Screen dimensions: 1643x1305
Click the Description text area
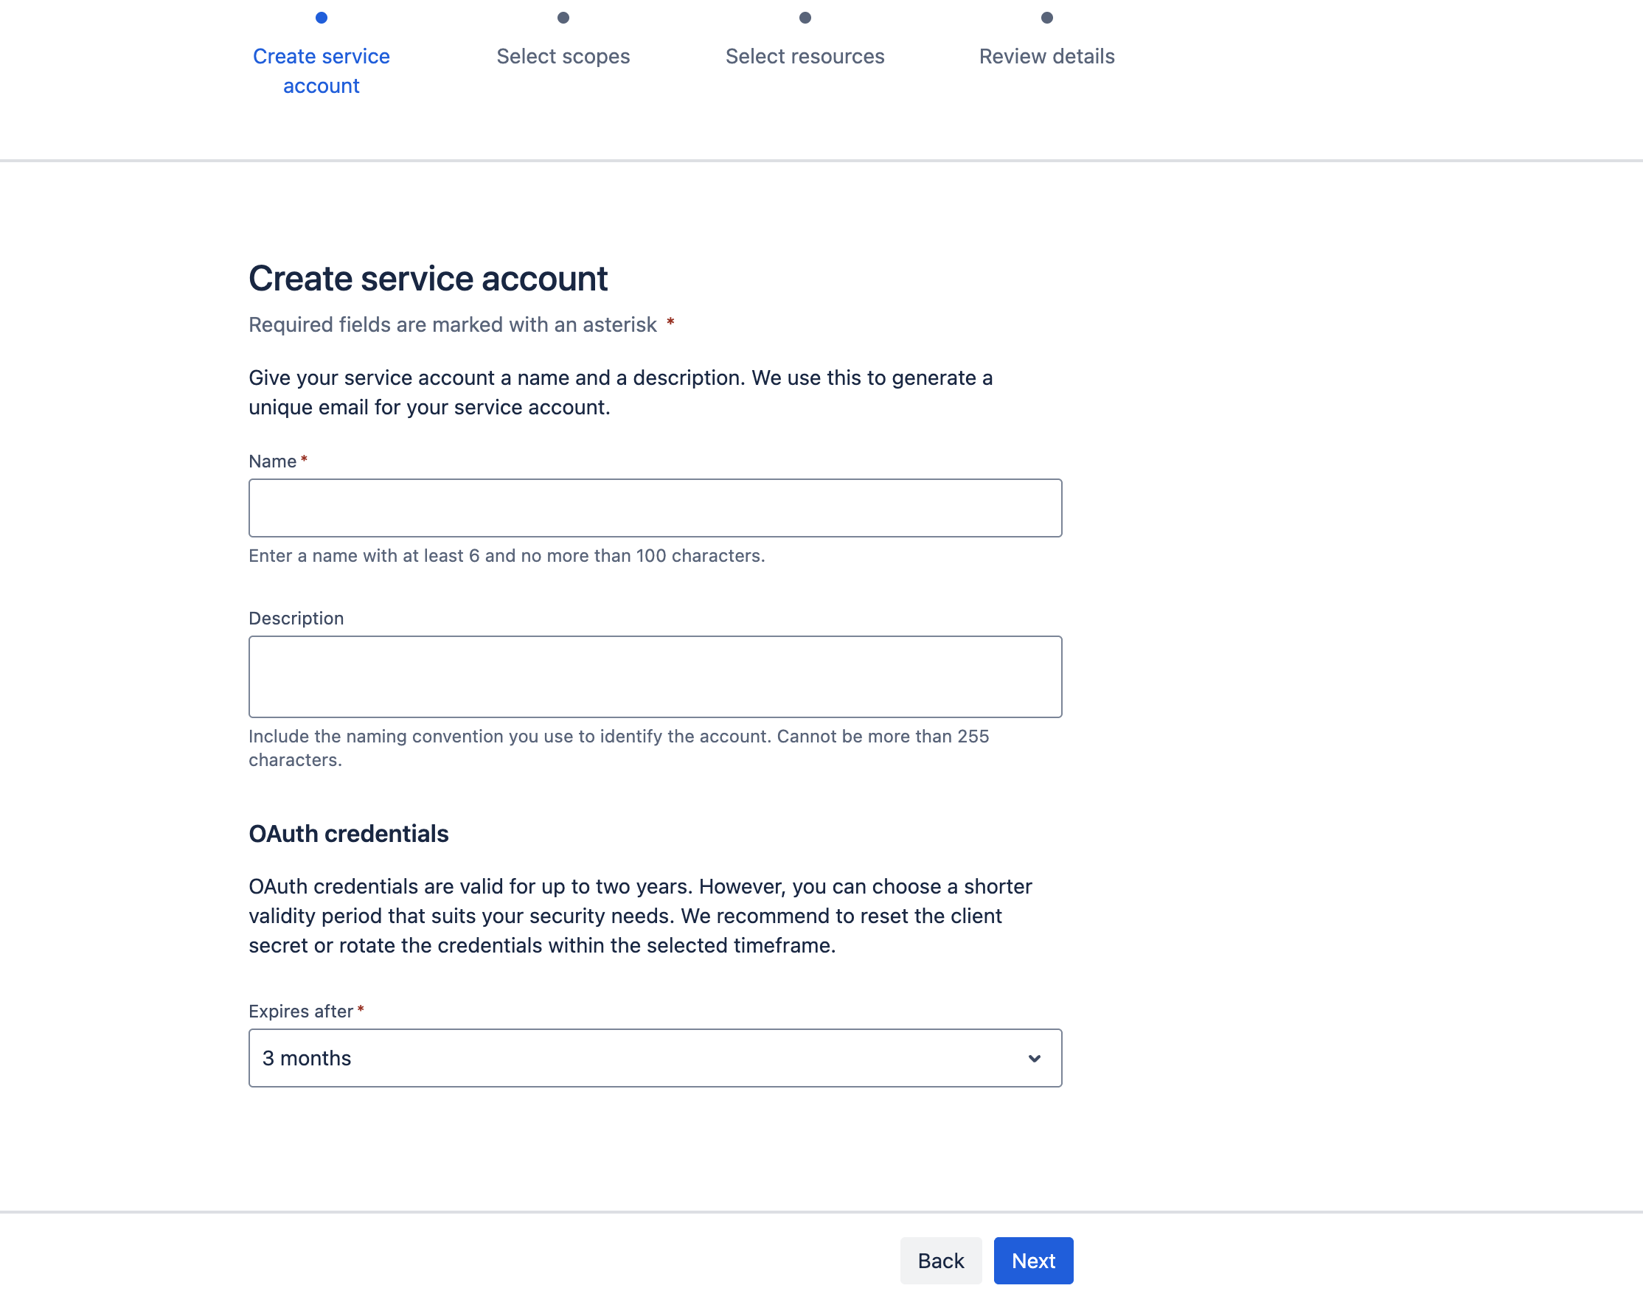[x=656, y=677]
